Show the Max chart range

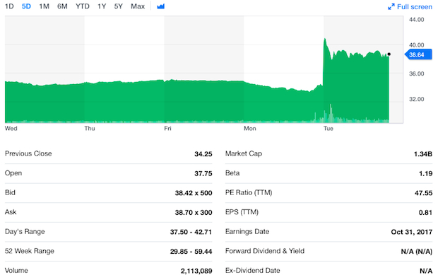tap(138, 6)
